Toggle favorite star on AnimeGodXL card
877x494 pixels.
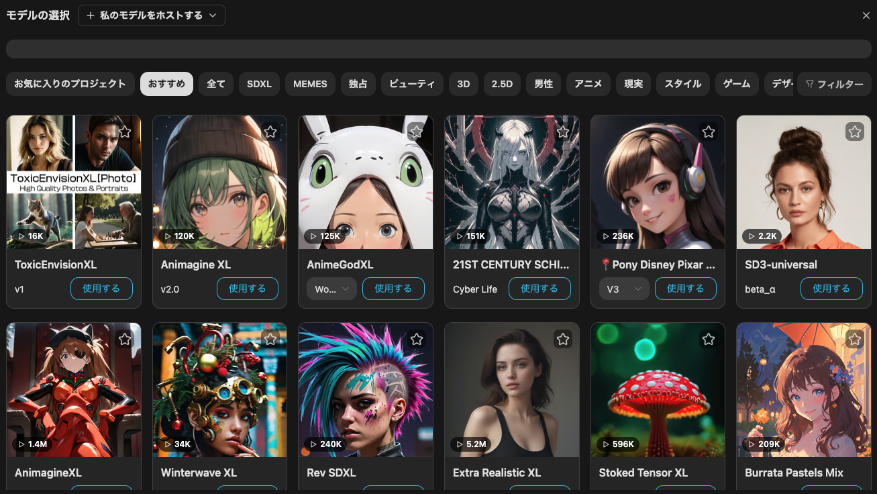coord(417,132)
